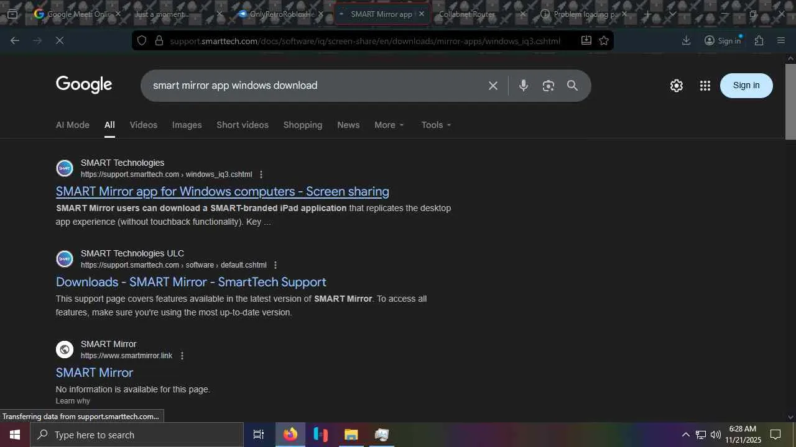Screen dimensions: 796x447
Task: Open more options for the windows_iq3.cshtml result
Action: click(x=261, y=174)
